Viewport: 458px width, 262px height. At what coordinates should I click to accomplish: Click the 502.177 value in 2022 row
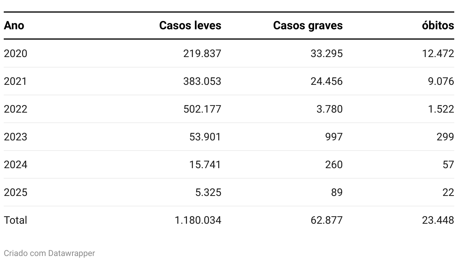[202, 109]
